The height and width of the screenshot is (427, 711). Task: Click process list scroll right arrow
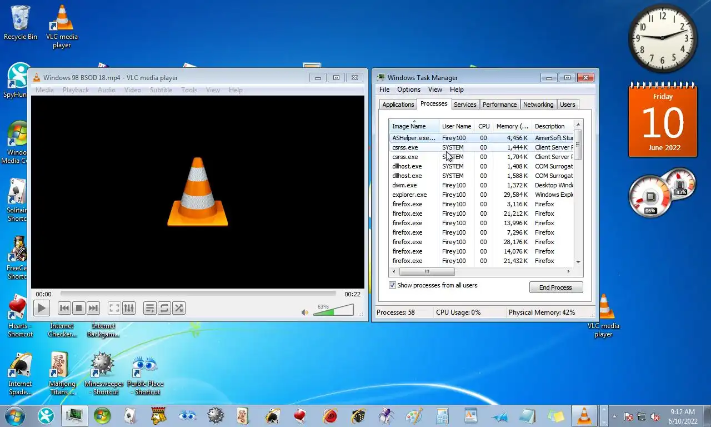point(568,271)
